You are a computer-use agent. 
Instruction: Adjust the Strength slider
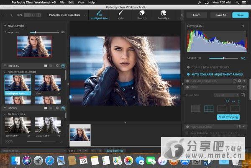click(224, 58)
